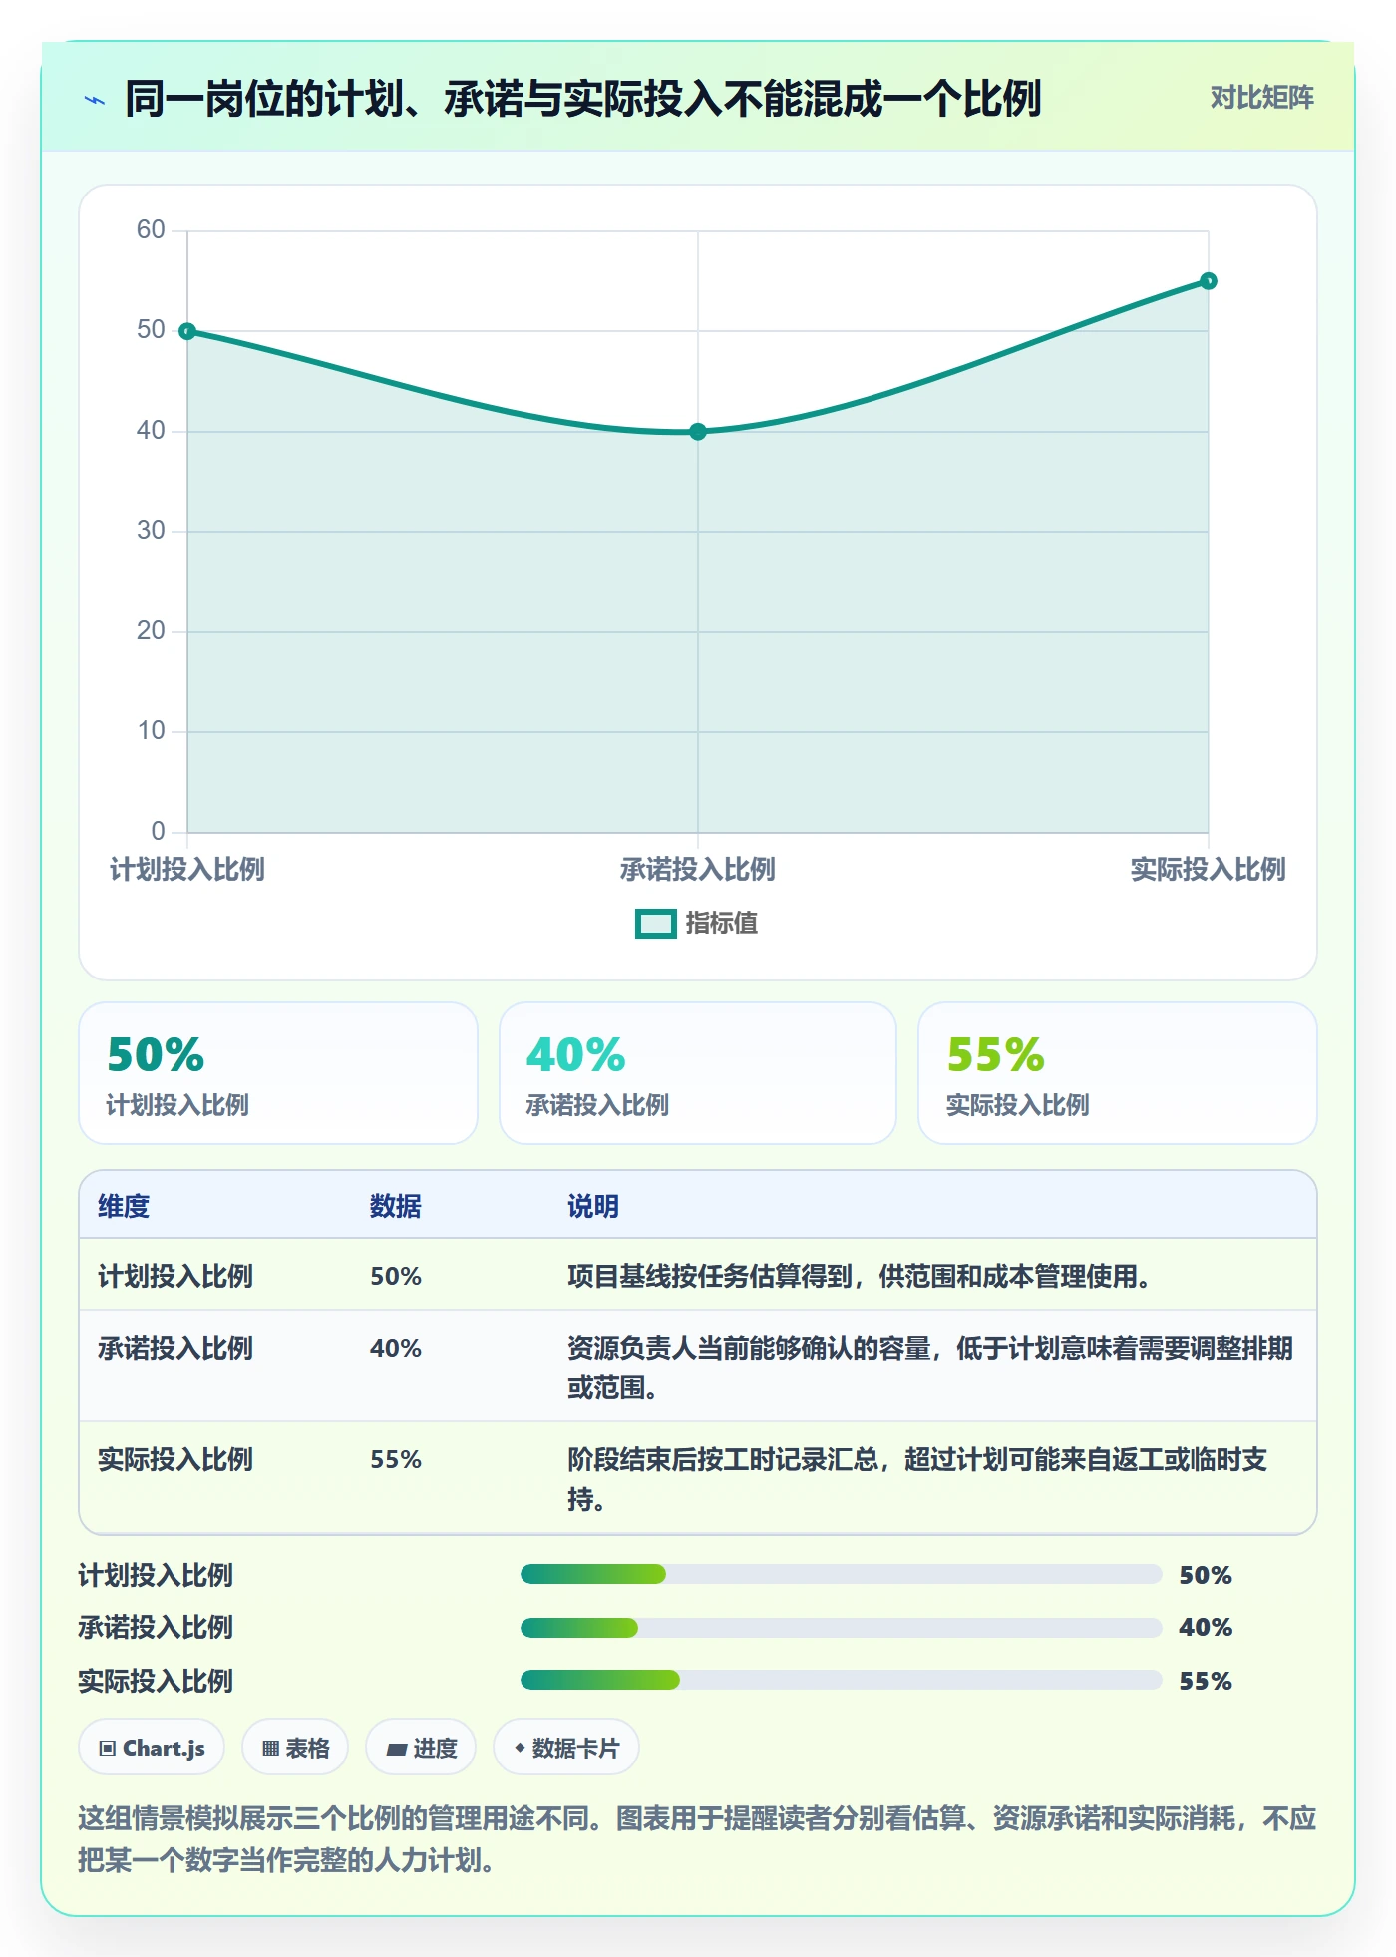Screen dimensions: 1396x1957
Task: Select the 承诺投入比例 cell in the table
Action: click(175, 1348)
